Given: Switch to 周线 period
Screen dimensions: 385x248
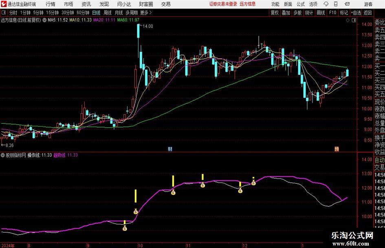Looking at the screenshot, I should 108,13.
